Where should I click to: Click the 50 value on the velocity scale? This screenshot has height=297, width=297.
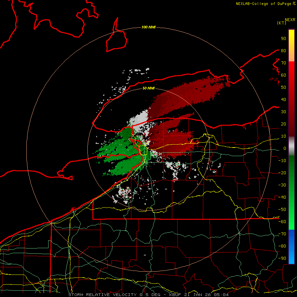pos(283,87)
